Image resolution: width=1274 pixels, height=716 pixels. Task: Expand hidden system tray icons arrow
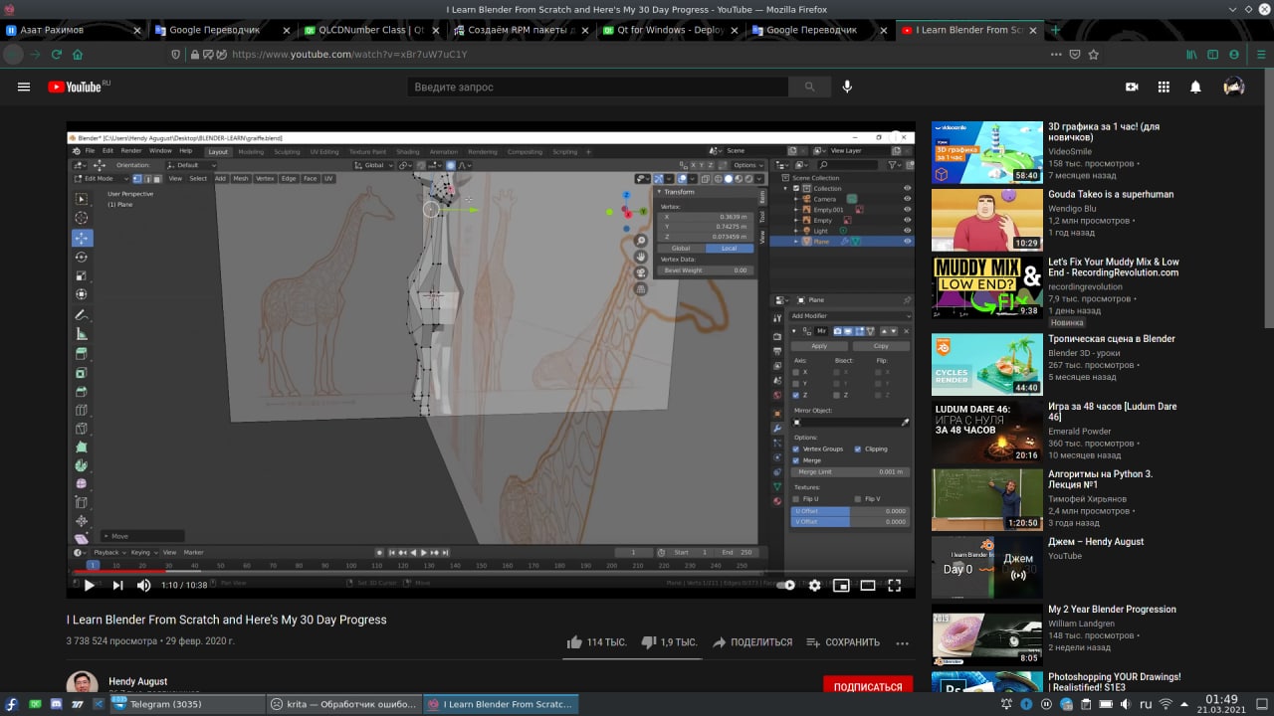(x=1185, y=704)
